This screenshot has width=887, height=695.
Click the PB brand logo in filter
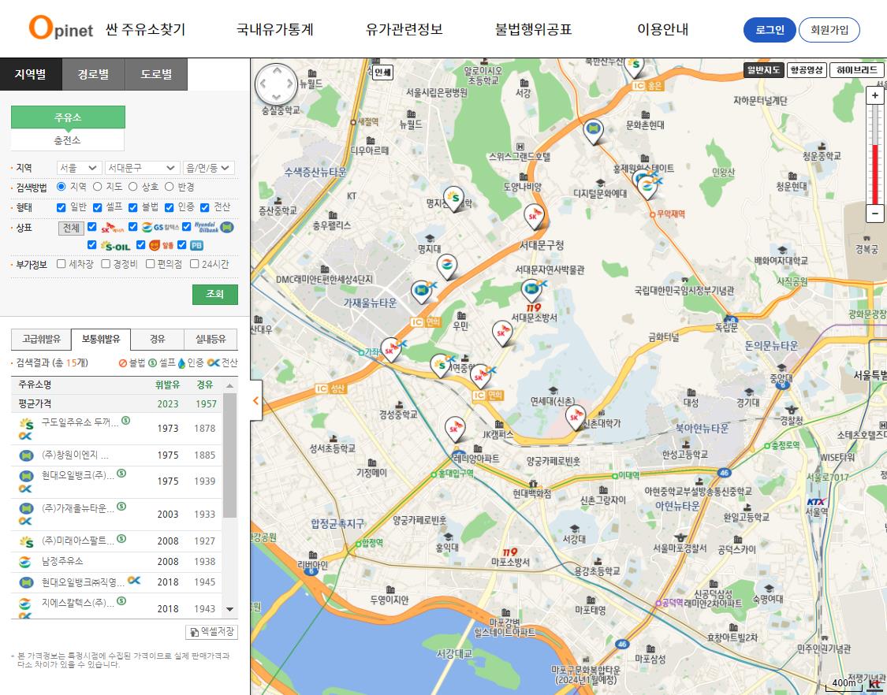pos(196,245)
